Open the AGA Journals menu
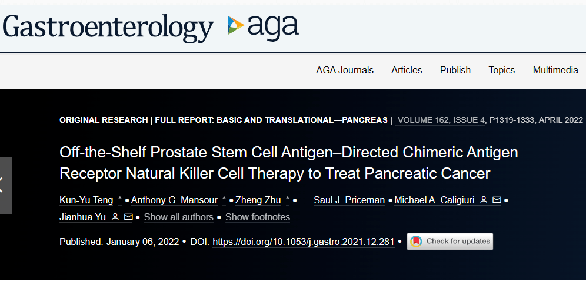The height and width of the screenshot is (285, 586). click(x=345, y=70)
